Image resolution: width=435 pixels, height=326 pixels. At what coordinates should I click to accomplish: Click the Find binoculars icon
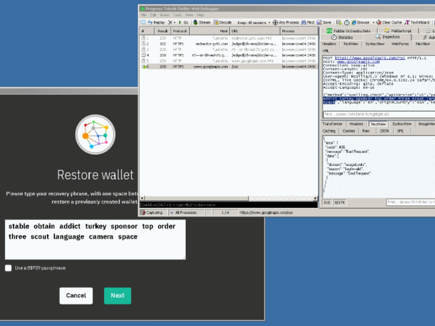[x=303, y=23]
